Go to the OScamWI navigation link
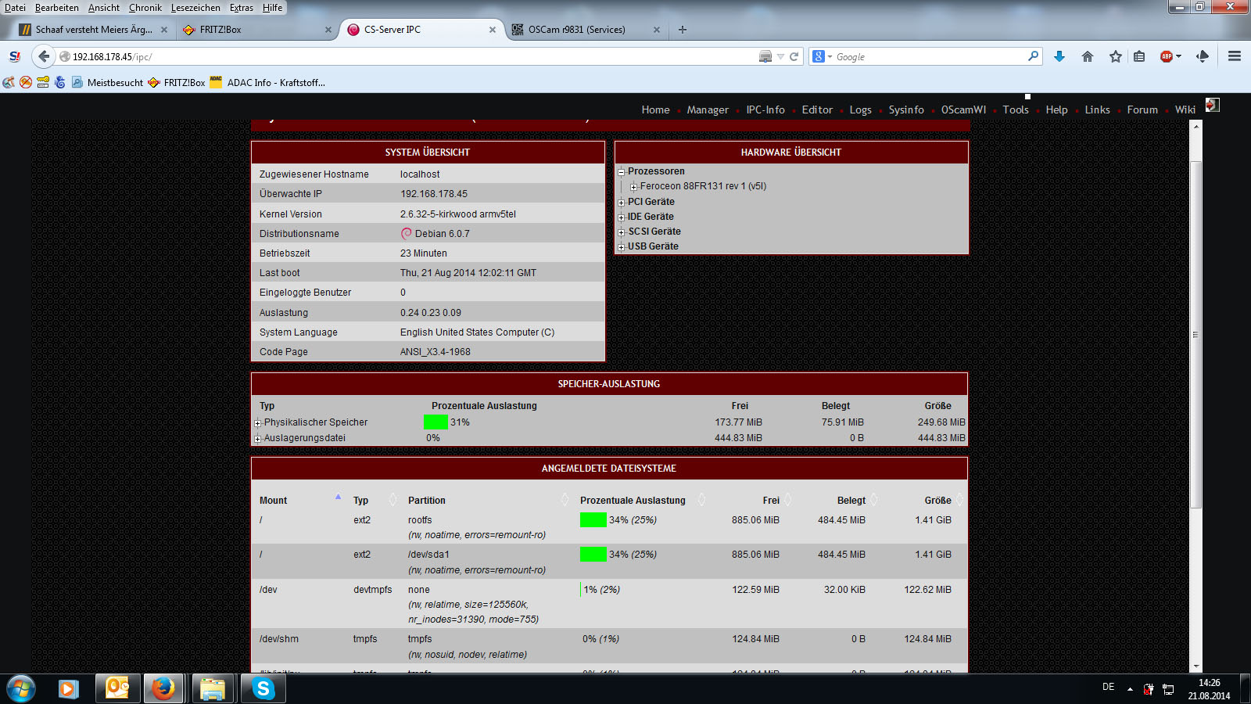The height and width of the screenshot is (704, 1251). tap(963, 110)
